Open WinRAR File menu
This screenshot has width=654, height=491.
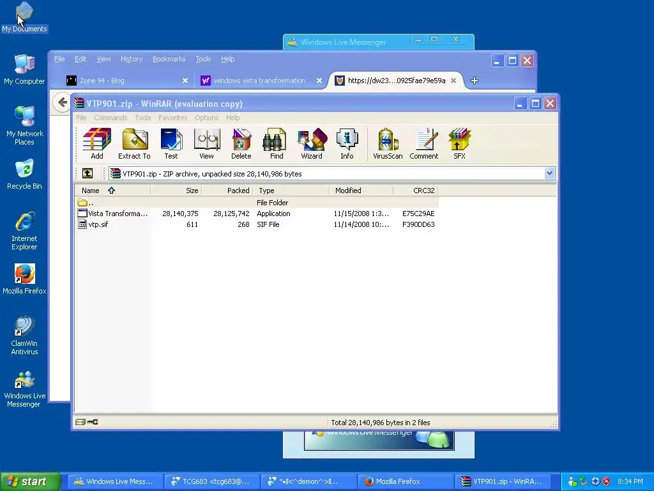click(81, 118)
